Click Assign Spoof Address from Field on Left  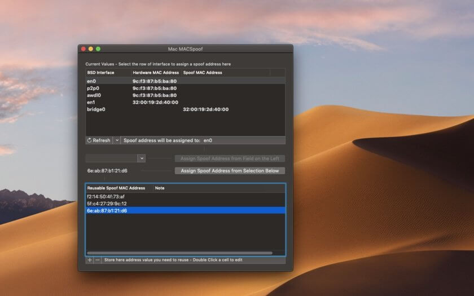point(230,158)
